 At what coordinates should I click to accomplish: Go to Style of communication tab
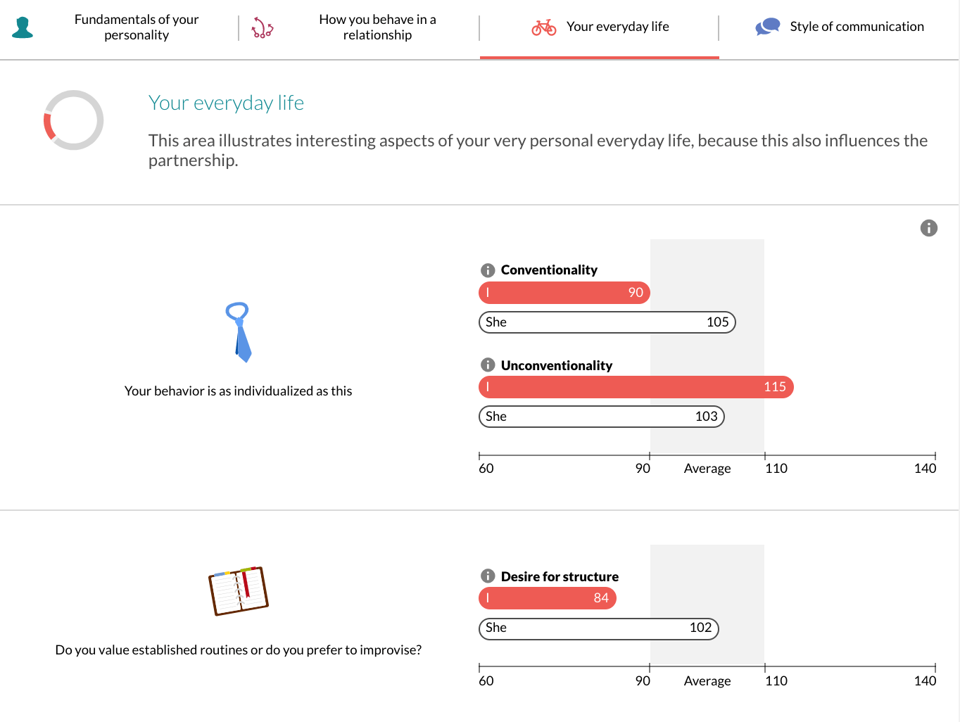click(857, 27)
